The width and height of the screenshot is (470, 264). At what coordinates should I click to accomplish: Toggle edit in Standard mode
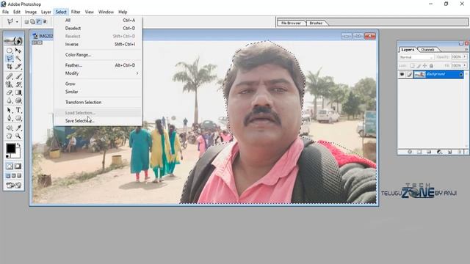(10, 166)
